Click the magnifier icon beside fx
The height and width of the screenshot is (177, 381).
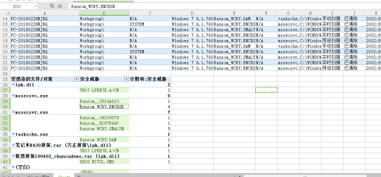point(52,6)
